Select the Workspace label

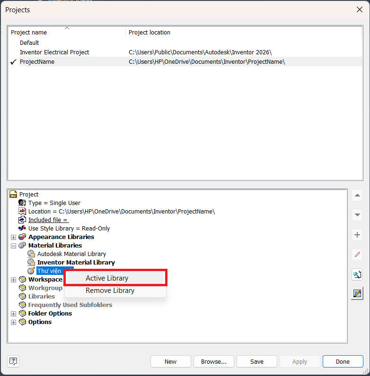[45, 279]
